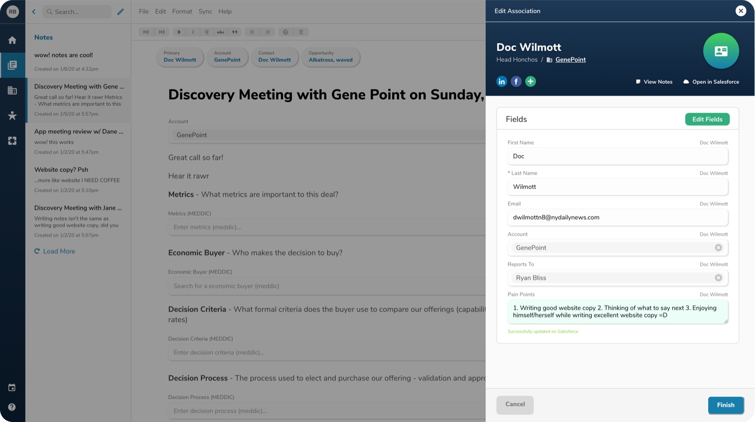Open the Notes section icon in sidebar
Image resolution: width=755 pixels, height=422 pixels.
(13, 65)
